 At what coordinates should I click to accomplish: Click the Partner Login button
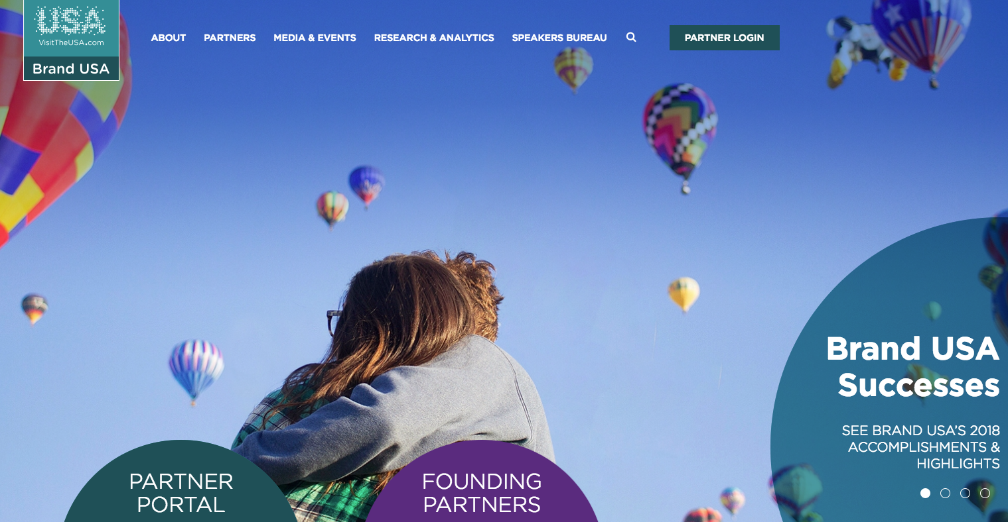pyautogui.click(x=725, y=38)
